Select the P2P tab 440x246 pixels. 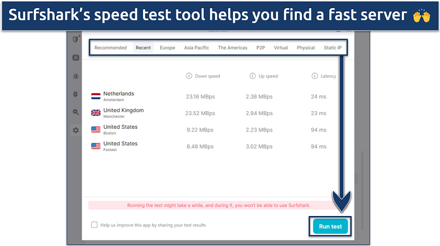(x=260, y=48)
